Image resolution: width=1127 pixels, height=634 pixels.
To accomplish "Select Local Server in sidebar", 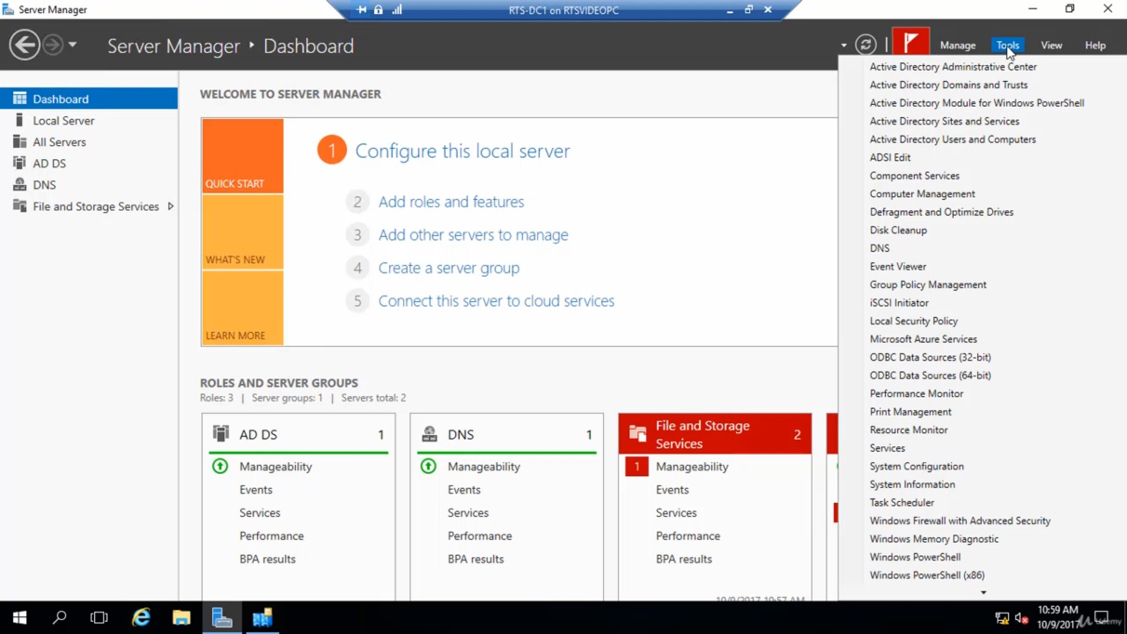I will pyautogui.click(x=63, y=120).
